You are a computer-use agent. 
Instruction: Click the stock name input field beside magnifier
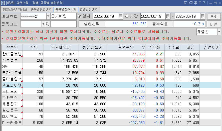click(x=63, y=24)
